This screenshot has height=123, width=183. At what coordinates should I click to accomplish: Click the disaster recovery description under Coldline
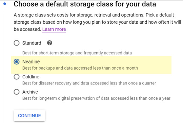89,83
